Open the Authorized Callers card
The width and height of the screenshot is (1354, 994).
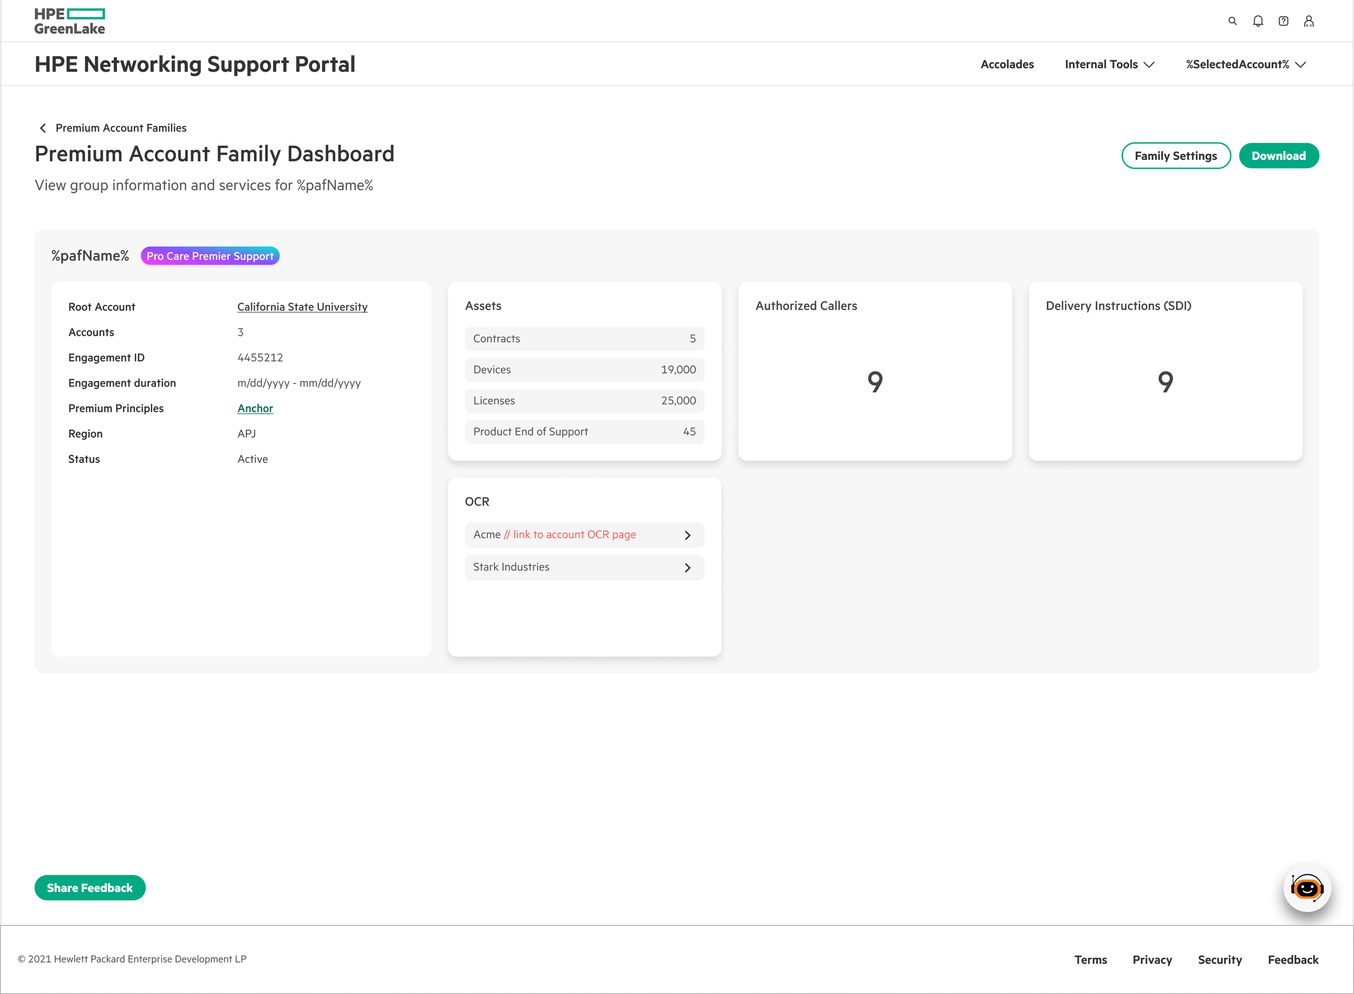pyautogui.click(x=874, y=371)
